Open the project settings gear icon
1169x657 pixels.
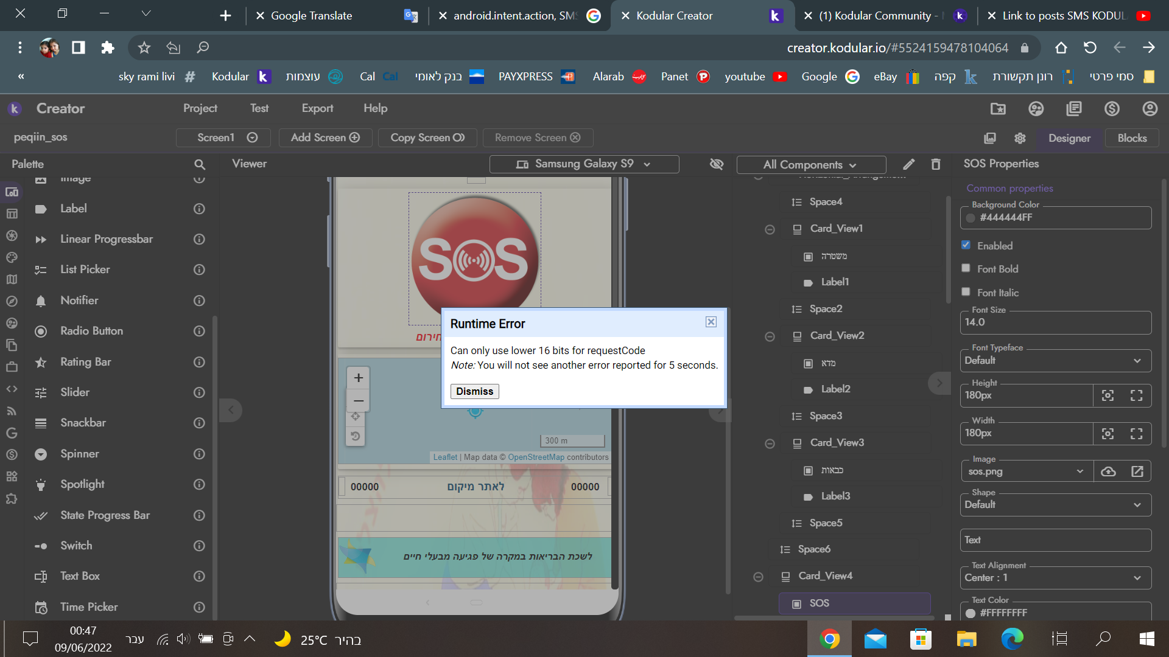point(1020,138)
